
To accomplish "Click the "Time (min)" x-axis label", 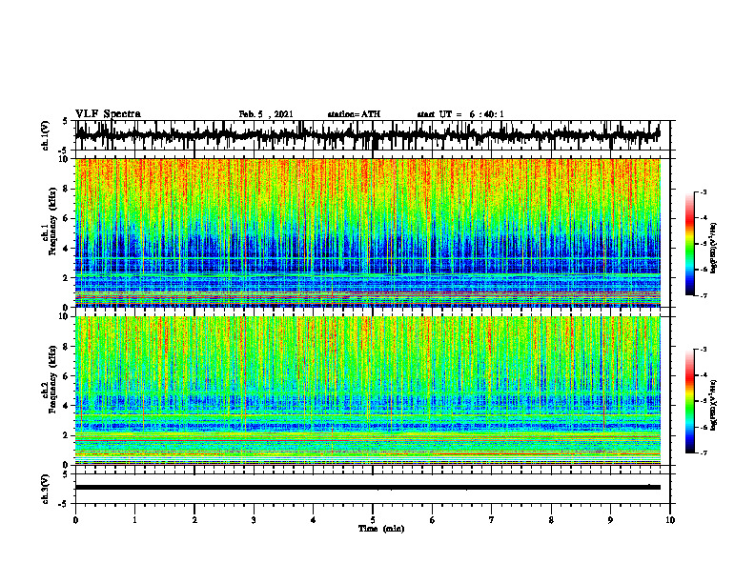I will coord(381,529).
